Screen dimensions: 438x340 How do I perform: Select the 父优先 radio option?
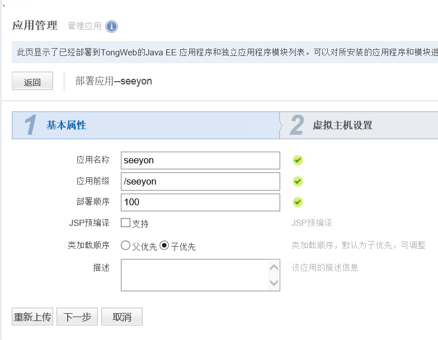[x=126, y=245]
